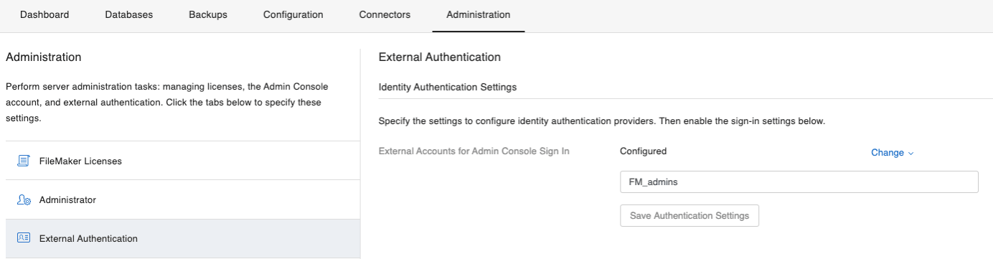The image size is (993, 259).
Task: Click the External Authentication ID card icon
Action: pyautogui.click(x=23, y=238)
